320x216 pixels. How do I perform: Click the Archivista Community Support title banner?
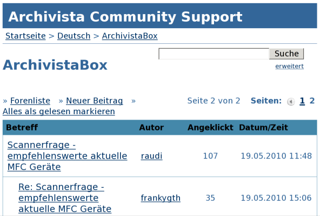(160, 16)
